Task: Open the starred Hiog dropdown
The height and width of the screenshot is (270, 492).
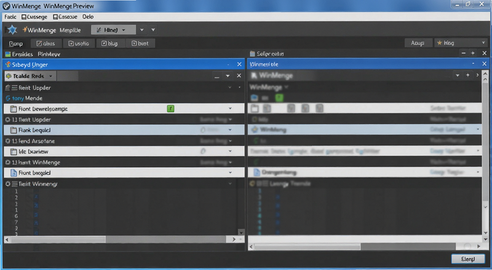Action: (461, 42)
